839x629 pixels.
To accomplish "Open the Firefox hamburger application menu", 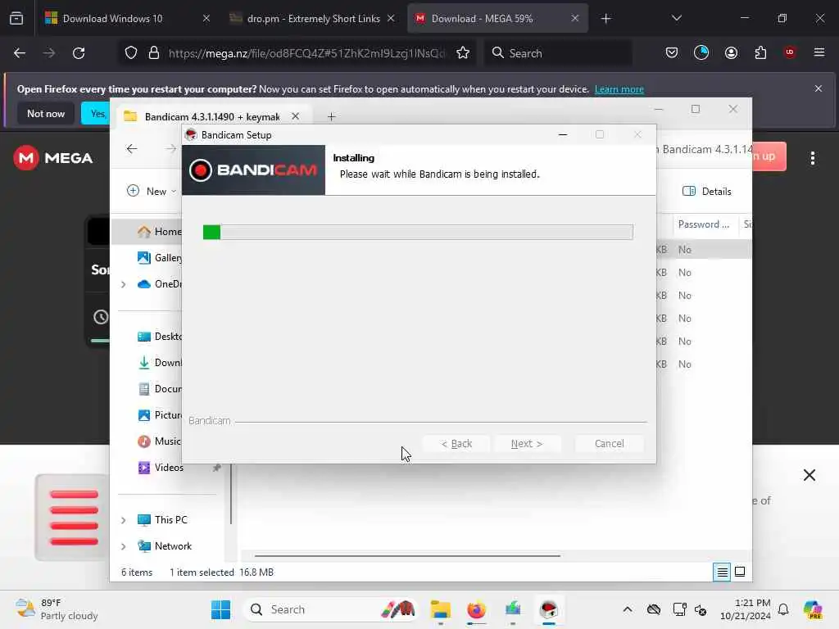I will click(x=819, y=52).
